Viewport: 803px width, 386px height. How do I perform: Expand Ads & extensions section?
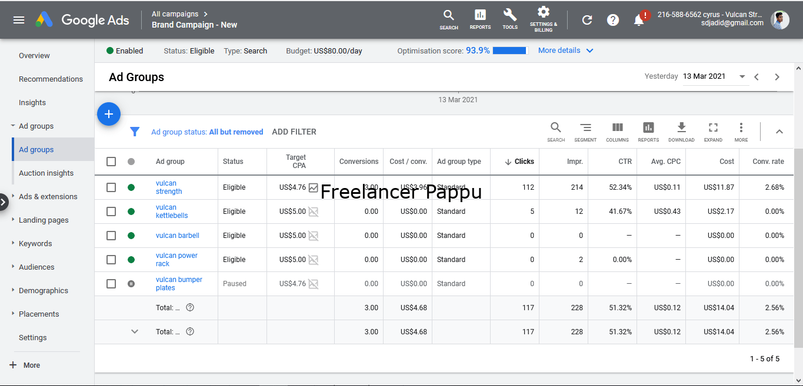pyautogui.click(x=48, y=197)
